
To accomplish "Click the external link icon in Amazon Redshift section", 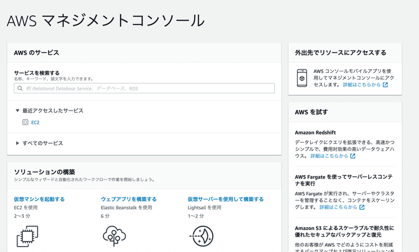I will 352,156.
